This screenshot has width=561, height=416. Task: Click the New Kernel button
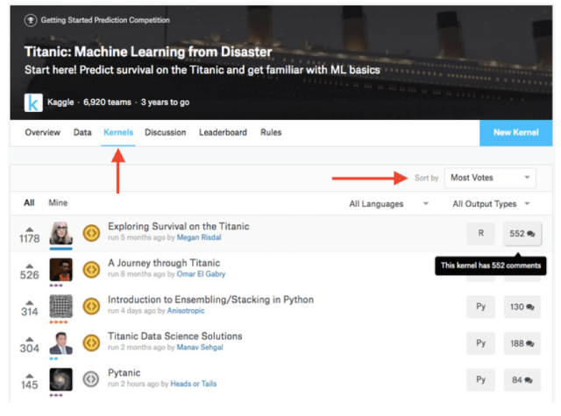[516, 132]
